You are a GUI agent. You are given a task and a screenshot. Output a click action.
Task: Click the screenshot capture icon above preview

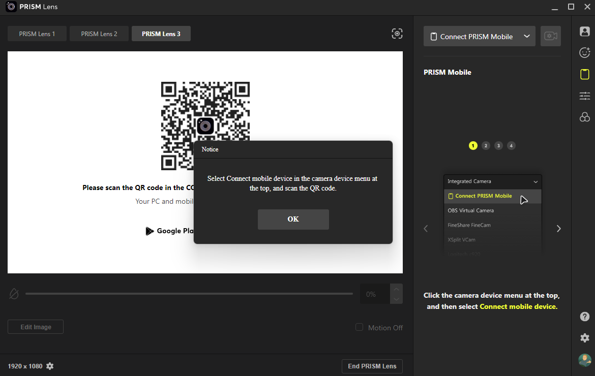click(397, 34)
